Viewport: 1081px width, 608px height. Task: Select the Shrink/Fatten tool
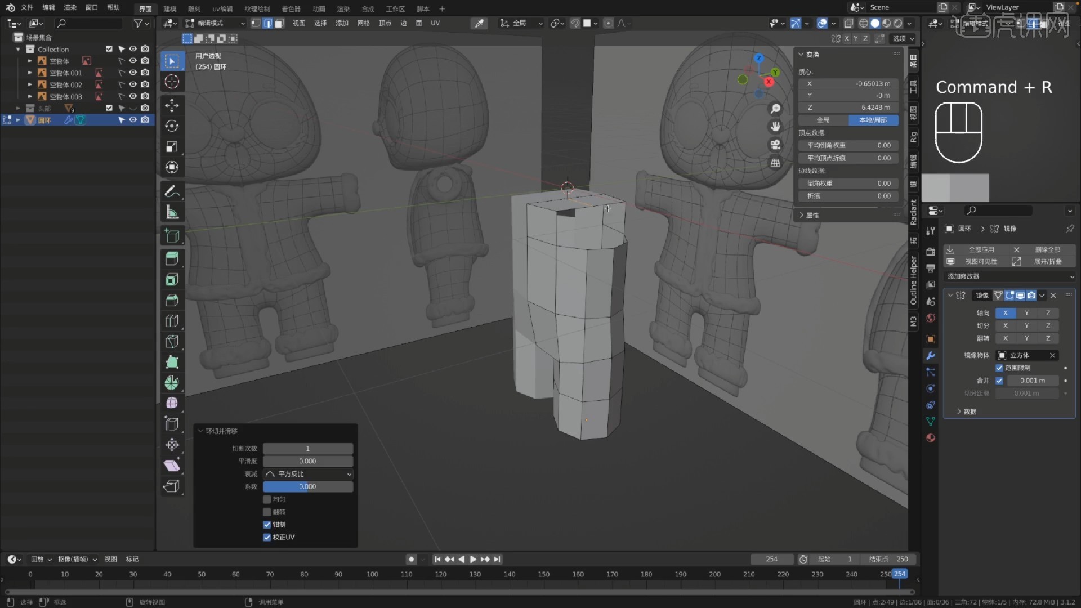coord(172,445)
